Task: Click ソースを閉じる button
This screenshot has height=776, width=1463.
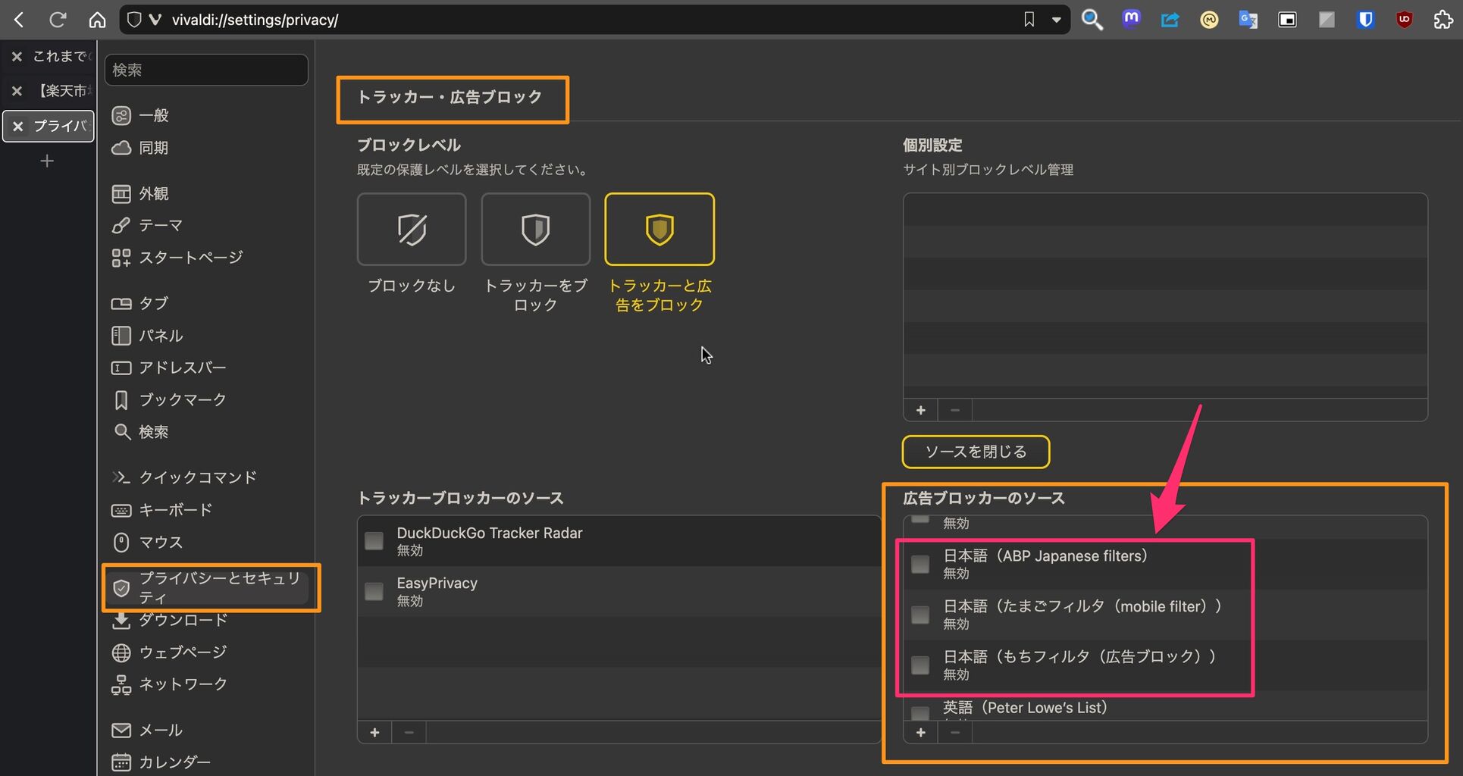Action: 976,452
